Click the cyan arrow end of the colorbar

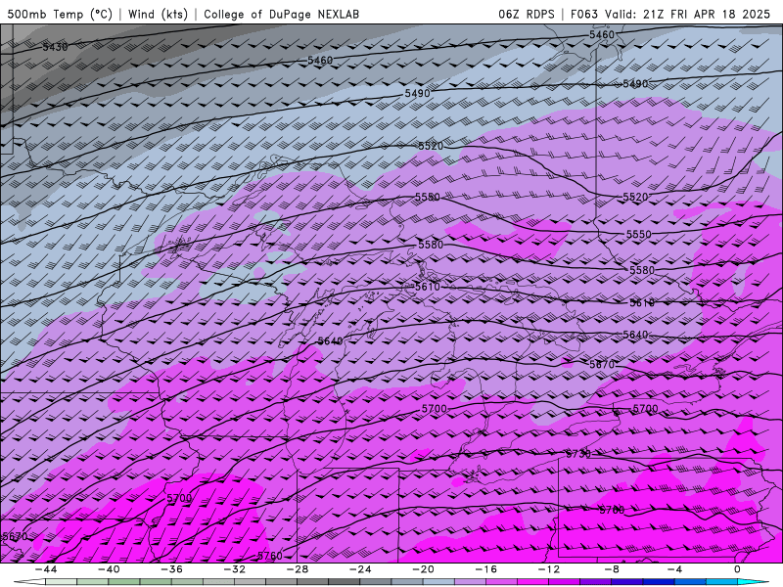pyautogui.click(x=754, y=582)
